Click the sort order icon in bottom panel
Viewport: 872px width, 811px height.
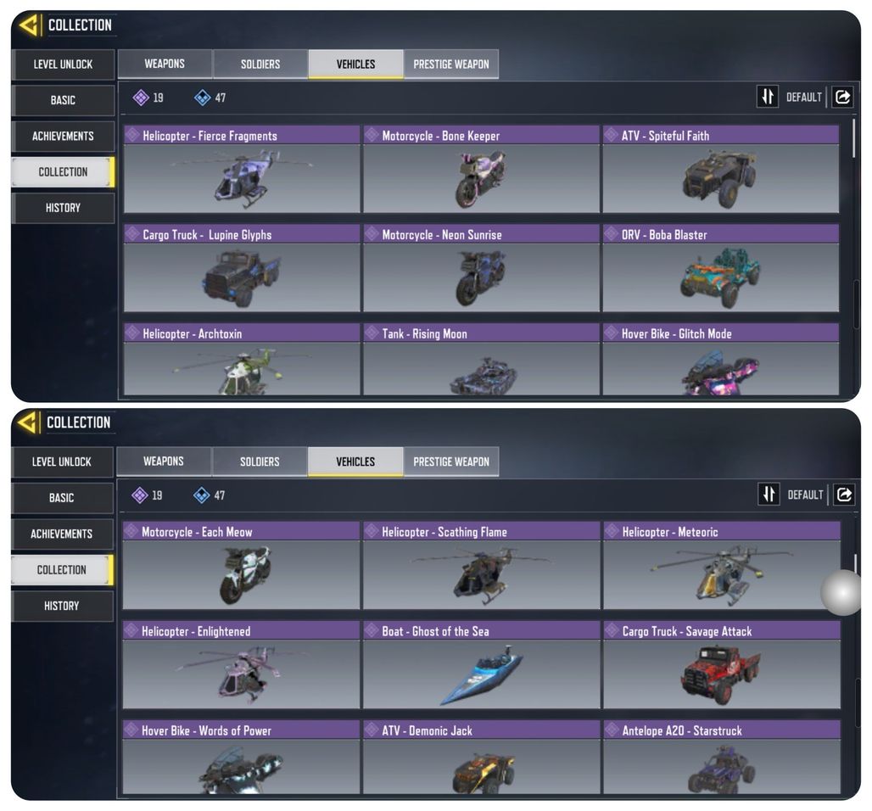[x=769, y=494]
